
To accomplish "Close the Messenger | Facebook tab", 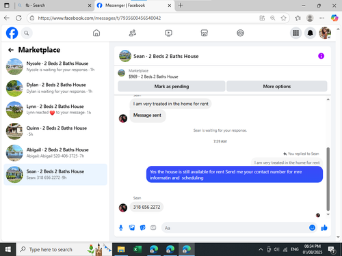I will coord(170,5).
